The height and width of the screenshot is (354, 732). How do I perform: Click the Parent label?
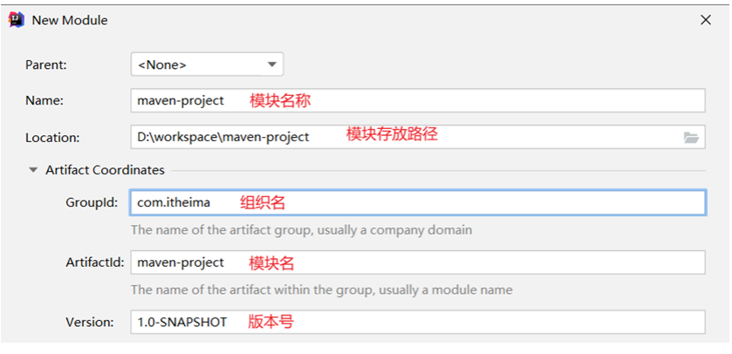click(45, 65)
